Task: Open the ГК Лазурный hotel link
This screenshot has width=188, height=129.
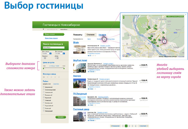Action: point(80,94)
